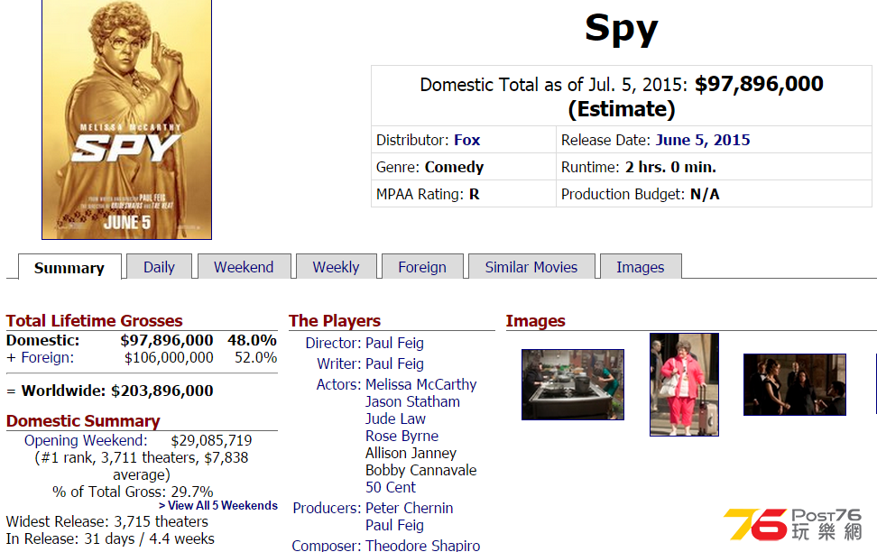Open the Writer label link

(339, 363)
